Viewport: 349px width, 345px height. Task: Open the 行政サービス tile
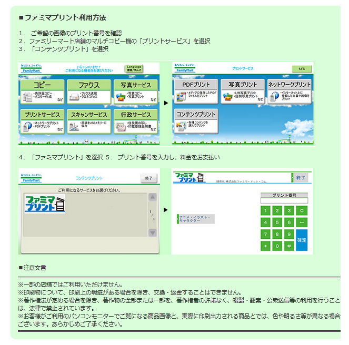(136, 121)
